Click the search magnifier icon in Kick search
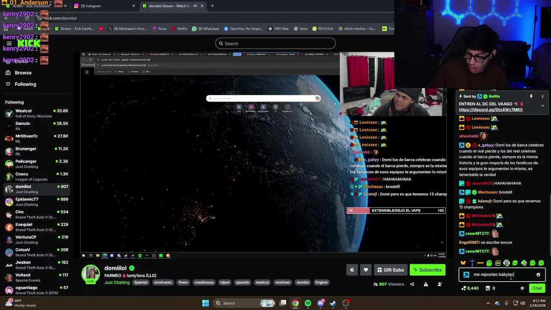The width and height of the screenshot is (551, 310). pyautogui.click(x=221, y=43)
